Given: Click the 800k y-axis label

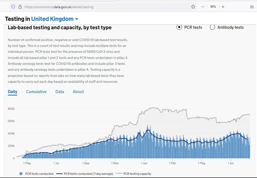Looking at the screenshot, I should point(11,109).
